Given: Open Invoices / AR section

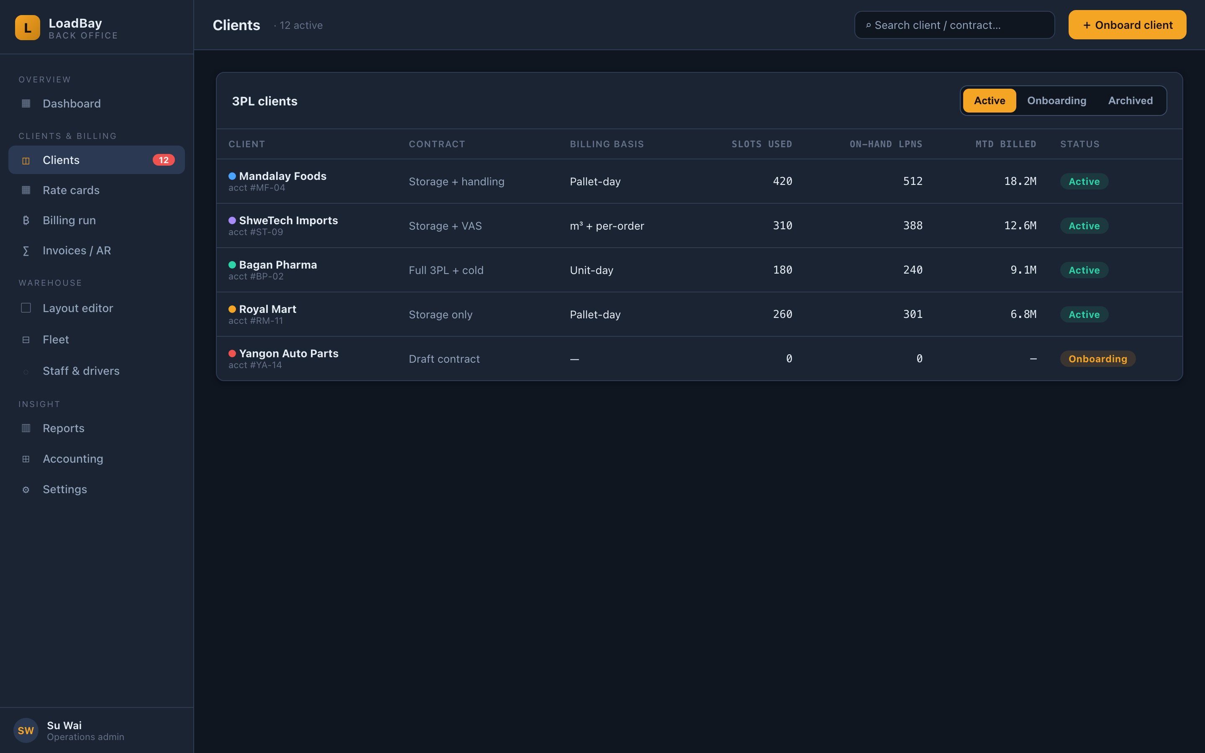Looking at the screenshot, I should pyautogui.click(x=97, y=251).
